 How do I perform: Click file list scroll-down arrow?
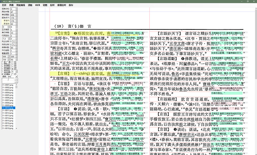pyautogui.click(x=16, y=128)
